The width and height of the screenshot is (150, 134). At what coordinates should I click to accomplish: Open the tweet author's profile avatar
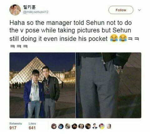pos(15,10)
